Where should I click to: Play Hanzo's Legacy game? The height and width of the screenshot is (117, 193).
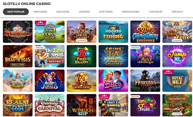click(145, 81)
